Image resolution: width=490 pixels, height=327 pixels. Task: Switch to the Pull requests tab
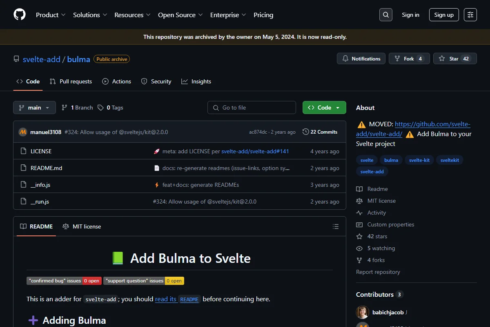(71, 81)
